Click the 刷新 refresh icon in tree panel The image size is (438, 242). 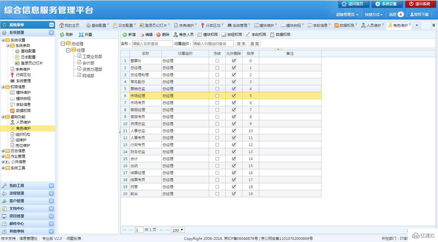click(62, 35)
